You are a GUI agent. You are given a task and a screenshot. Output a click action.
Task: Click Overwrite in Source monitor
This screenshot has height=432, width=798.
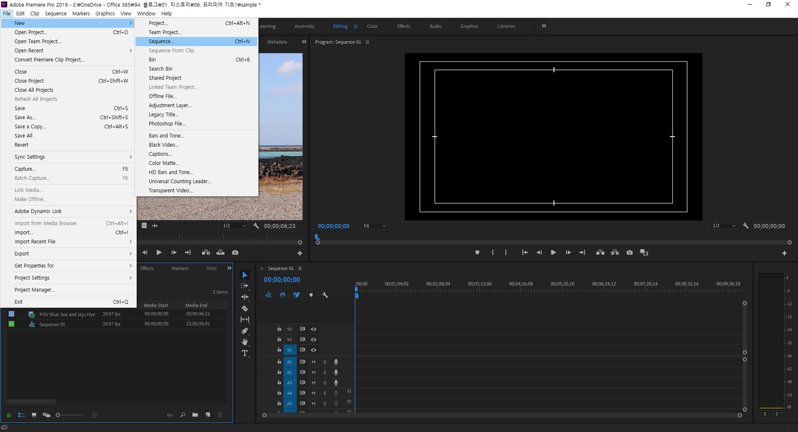[220, 253]
